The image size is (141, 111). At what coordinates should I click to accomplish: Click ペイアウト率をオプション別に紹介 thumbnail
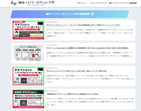point(28,76)
